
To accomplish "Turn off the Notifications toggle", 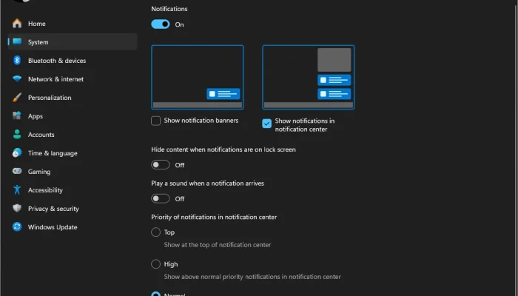I will pyautogui.click(x=161, y=24).
